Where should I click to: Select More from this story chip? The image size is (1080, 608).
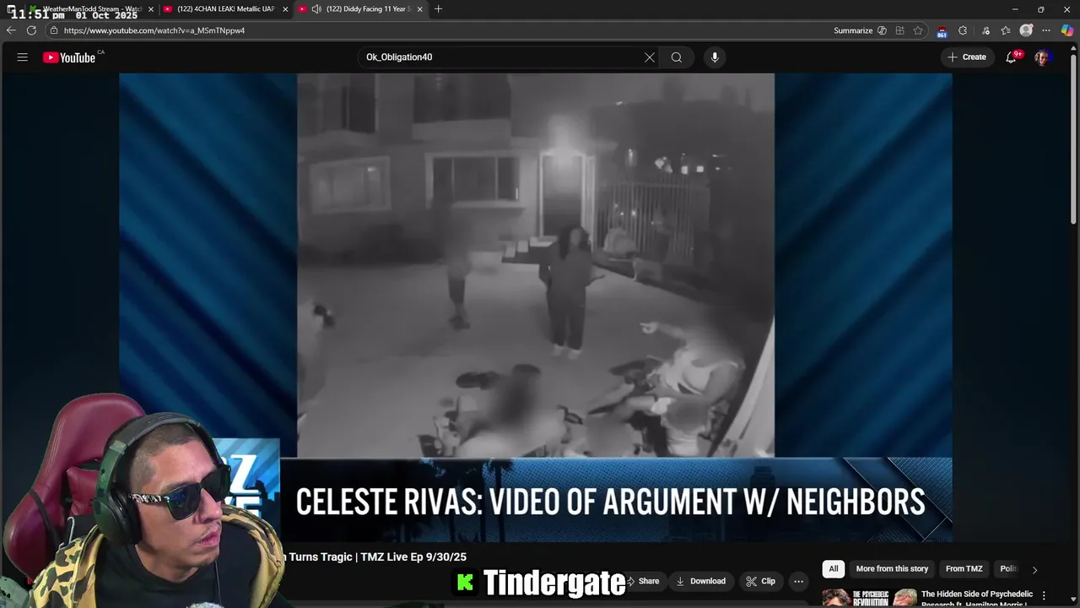pos(892,569)
